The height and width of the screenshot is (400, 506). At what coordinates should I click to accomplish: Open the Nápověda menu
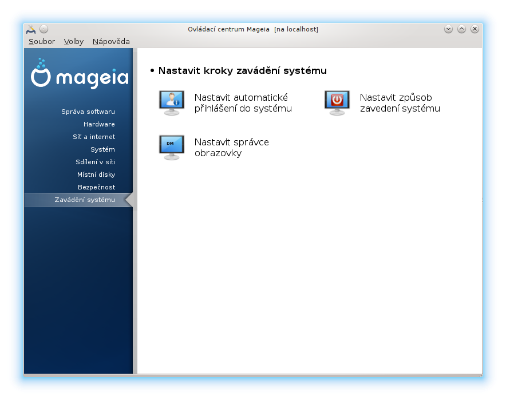pyautogui.click(x=111, y=42)
